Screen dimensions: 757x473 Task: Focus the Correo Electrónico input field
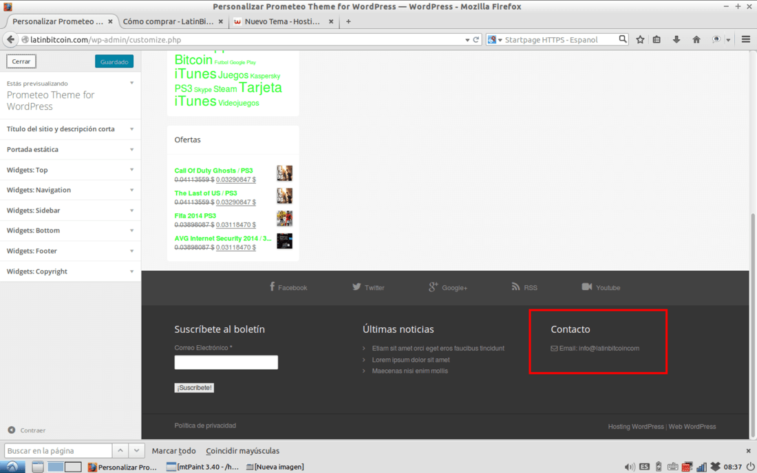pyautogui.click(x=226, y=362)
